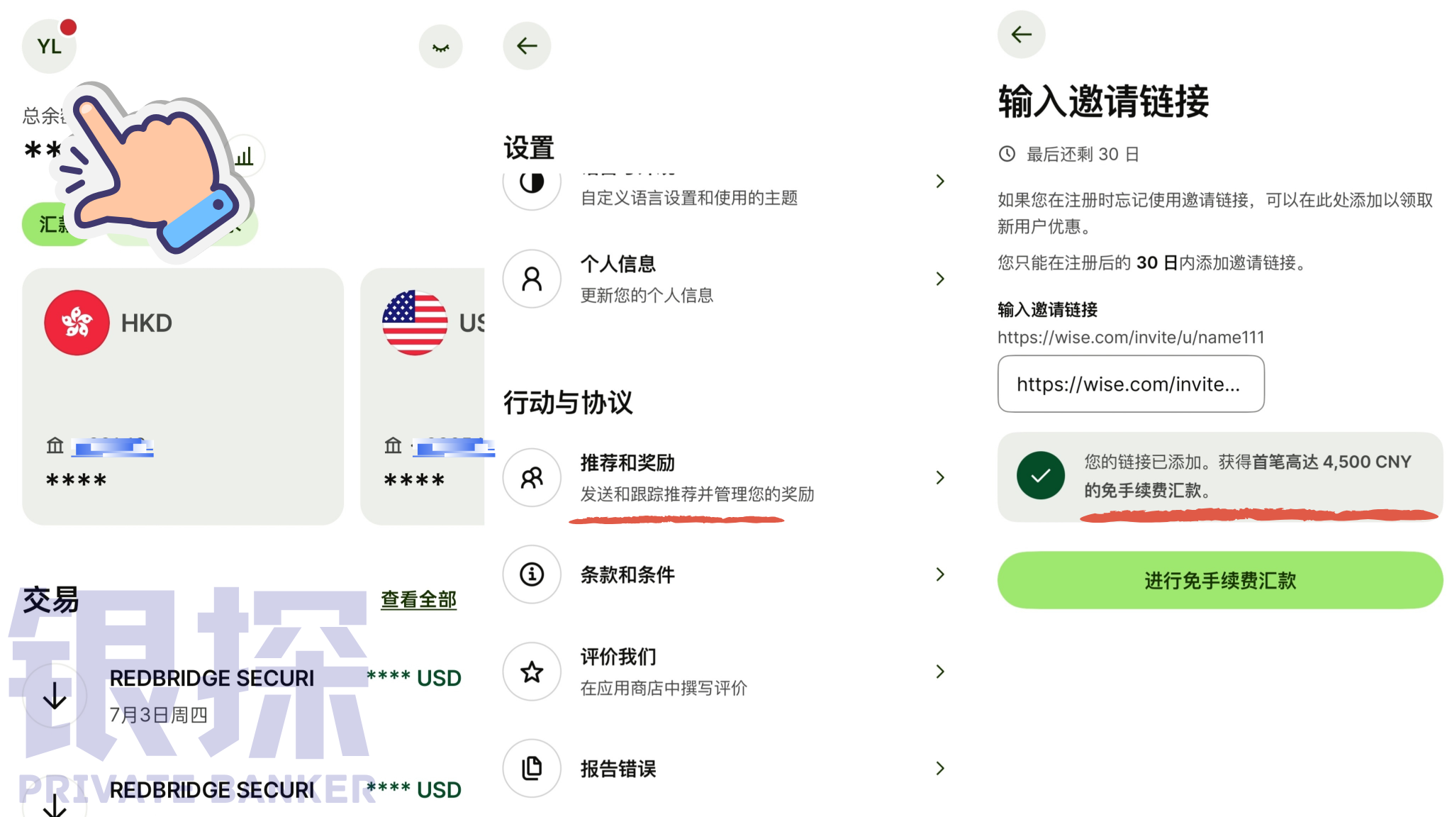1452x817 pixels.
Task: Open the YL profile avatar
Action: pos(49,46)
